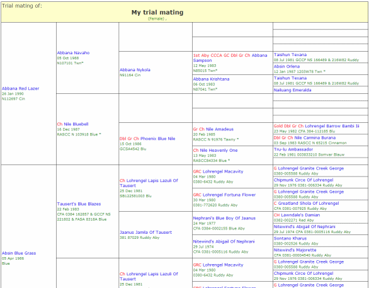Click the Abbana Navaho pedigree link

tap(73, 53)
